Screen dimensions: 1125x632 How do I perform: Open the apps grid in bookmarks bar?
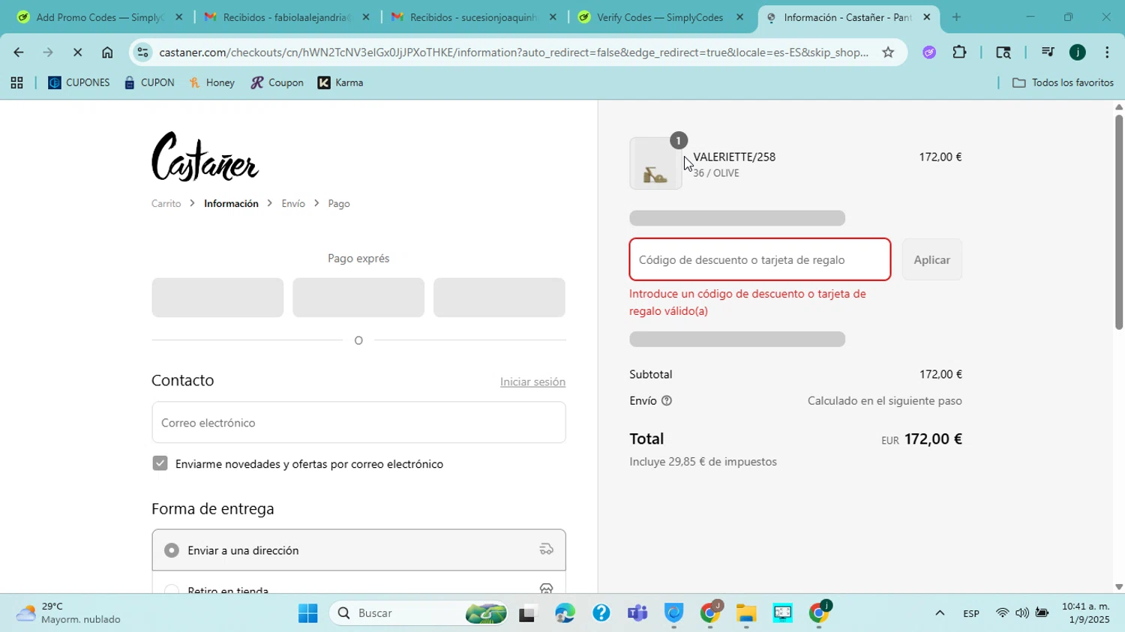point(16,83)
